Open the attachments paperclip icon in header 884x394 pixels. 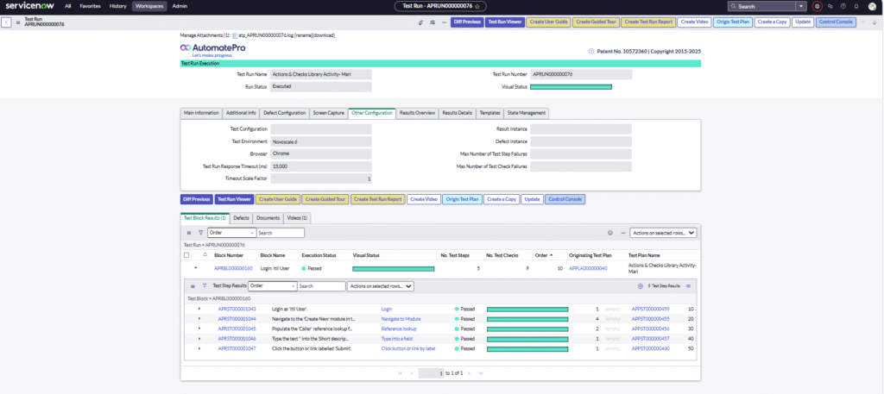pyautogui.click(x=420, y=22)
